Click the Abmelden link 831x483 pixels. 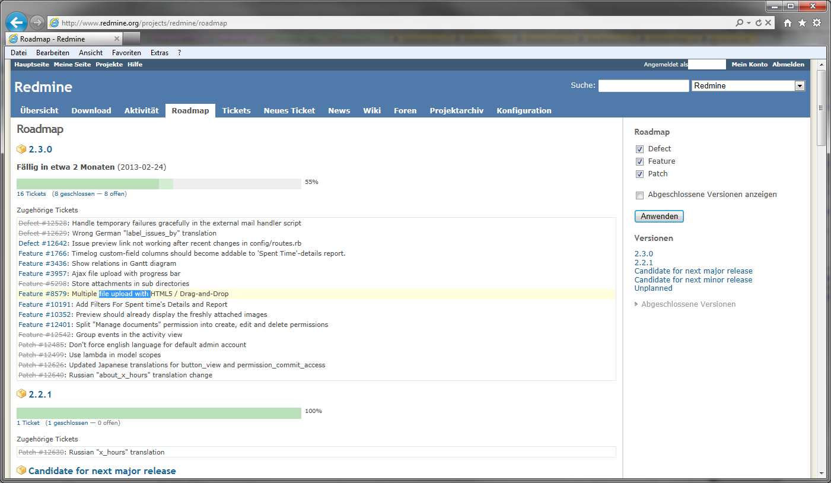coord(788,64)
